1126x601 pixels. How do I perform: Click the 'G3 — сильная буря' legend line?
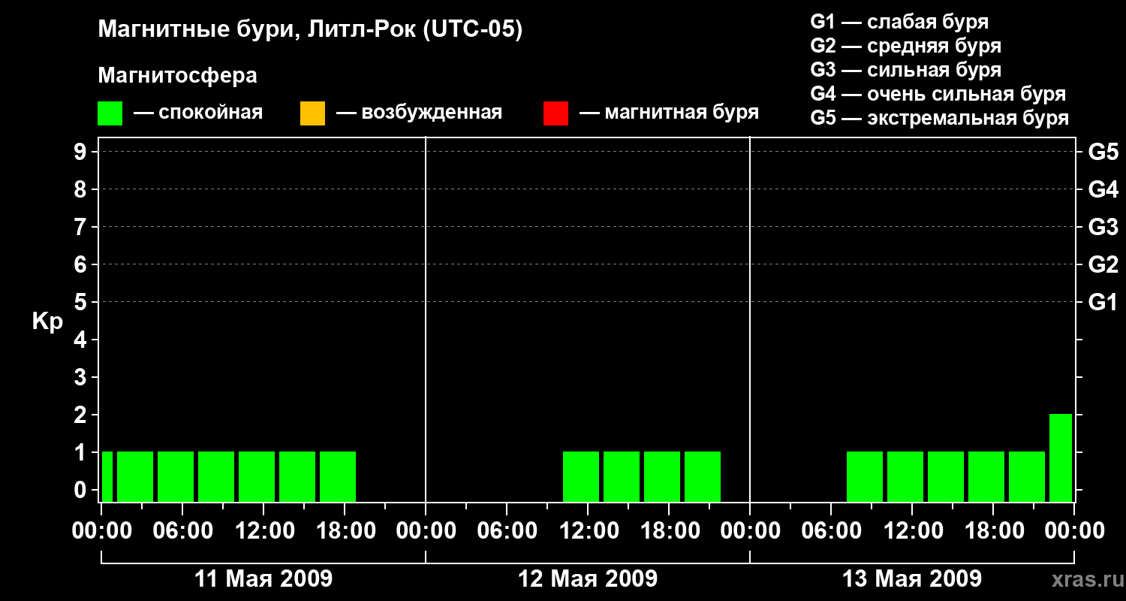(905, 70)
